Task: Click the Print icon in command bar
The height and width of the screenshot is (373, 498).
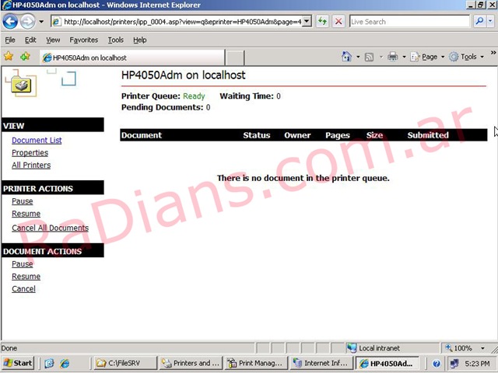Action: [392, 57]
